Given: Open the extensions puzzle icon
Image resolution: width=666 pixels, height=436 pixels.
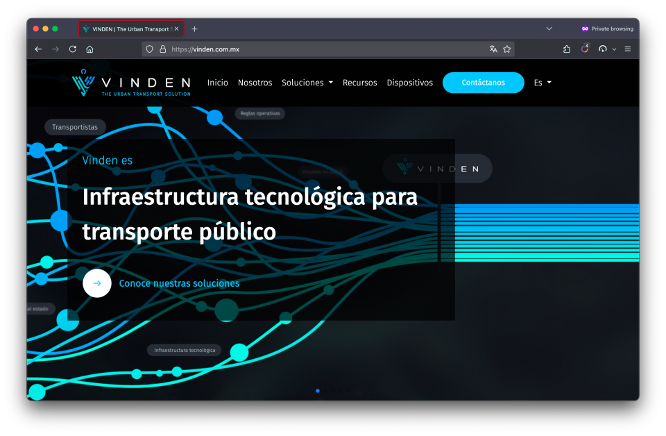Looking at the screenshot, I should click(x=567, y=49).
